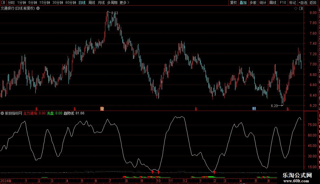Click the 8.00 price axis label
The image size is (320, 184).
[313, 13]
